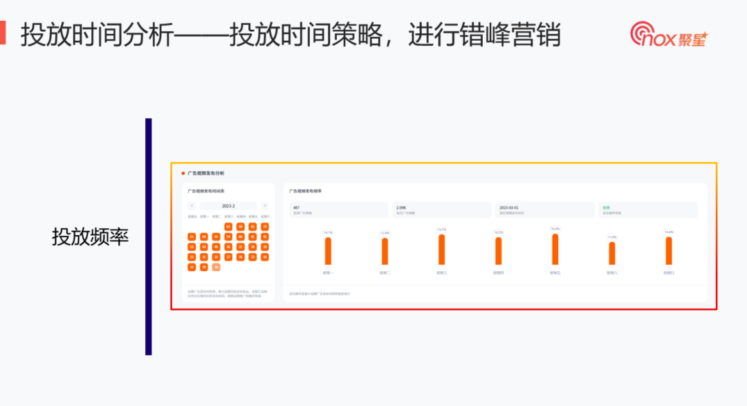Toggle the highlighted date 10 in the calendar
Viewport: 747px width, 406px height.
(216, 267)
